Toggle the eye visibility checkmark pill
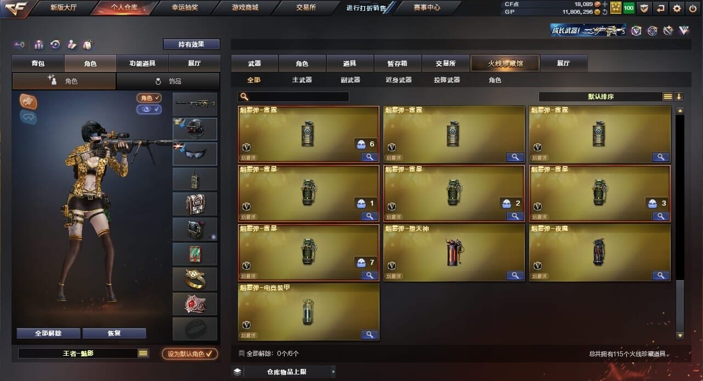Viewport: 703px width, 381px height. tap(149, 109)
